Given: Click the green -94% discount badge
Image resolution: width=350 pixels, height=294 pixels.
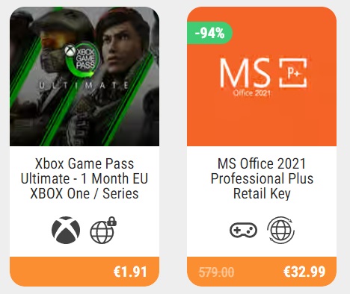Looking at the screenshot, I should [x=209, y=33].
